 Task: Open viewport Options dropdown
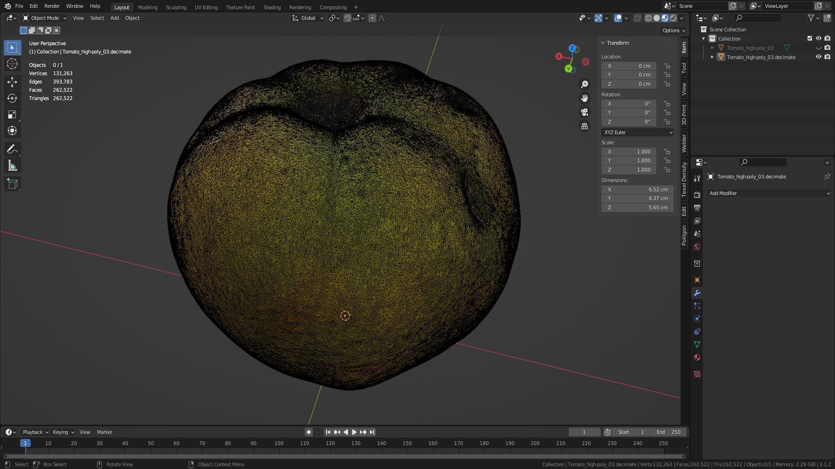pyautogui.click(x=674, y=30)
